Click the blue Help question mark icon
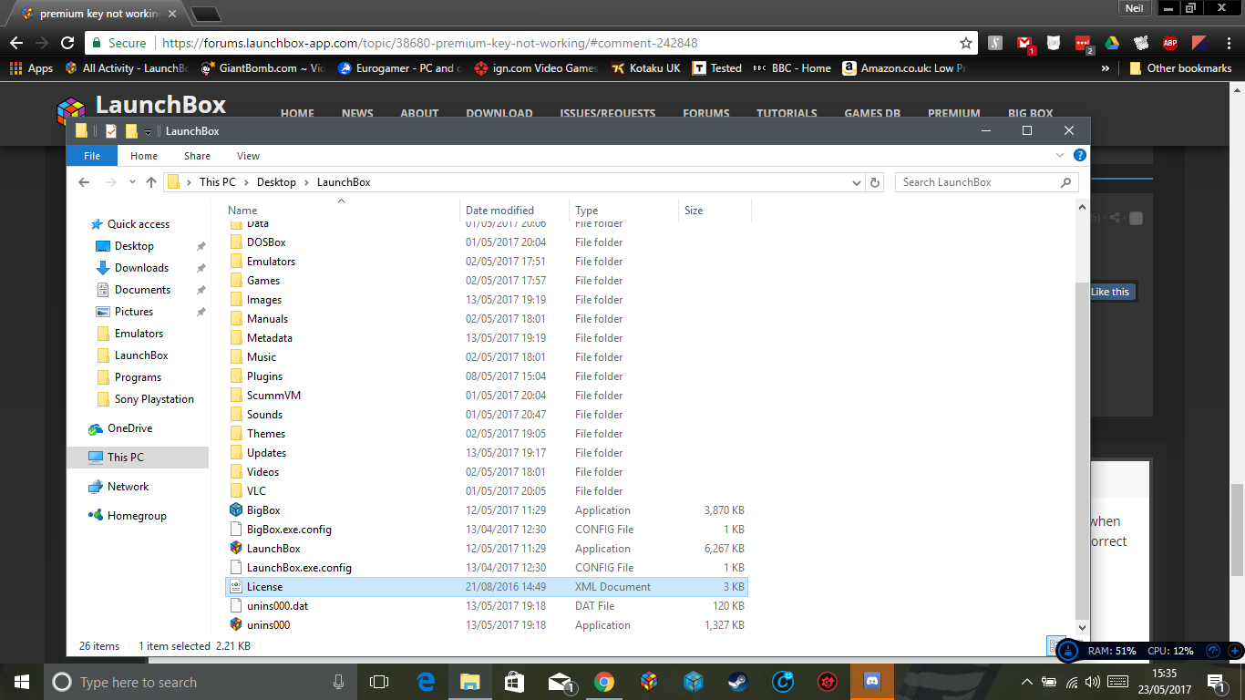Screen dimensions: 1245x700 [x=1080, y=156]
